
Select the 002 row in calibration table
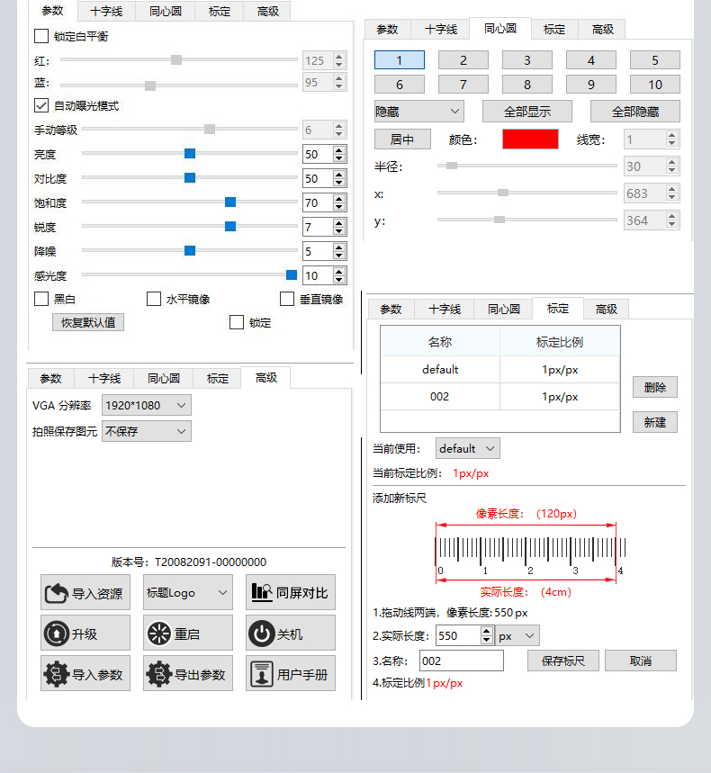(500, 396)
